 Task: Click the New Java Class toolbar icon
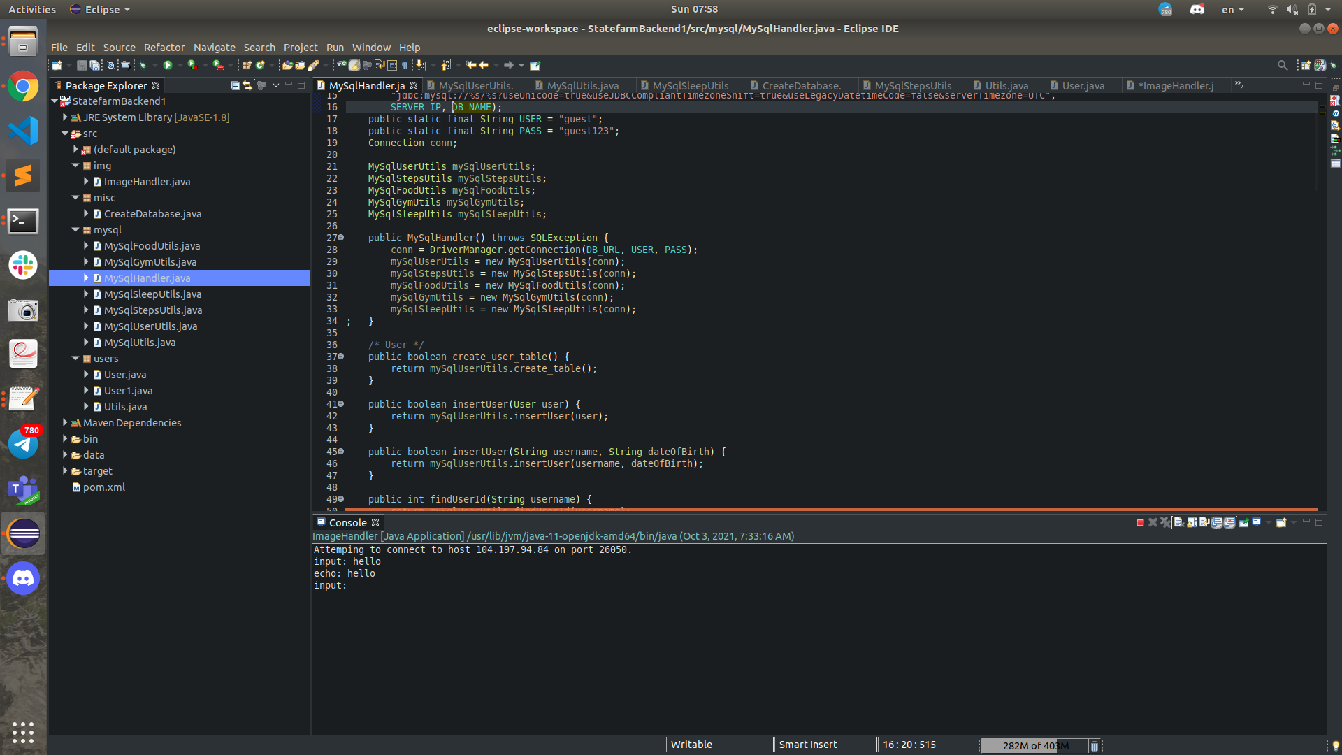tap(260, 65)
